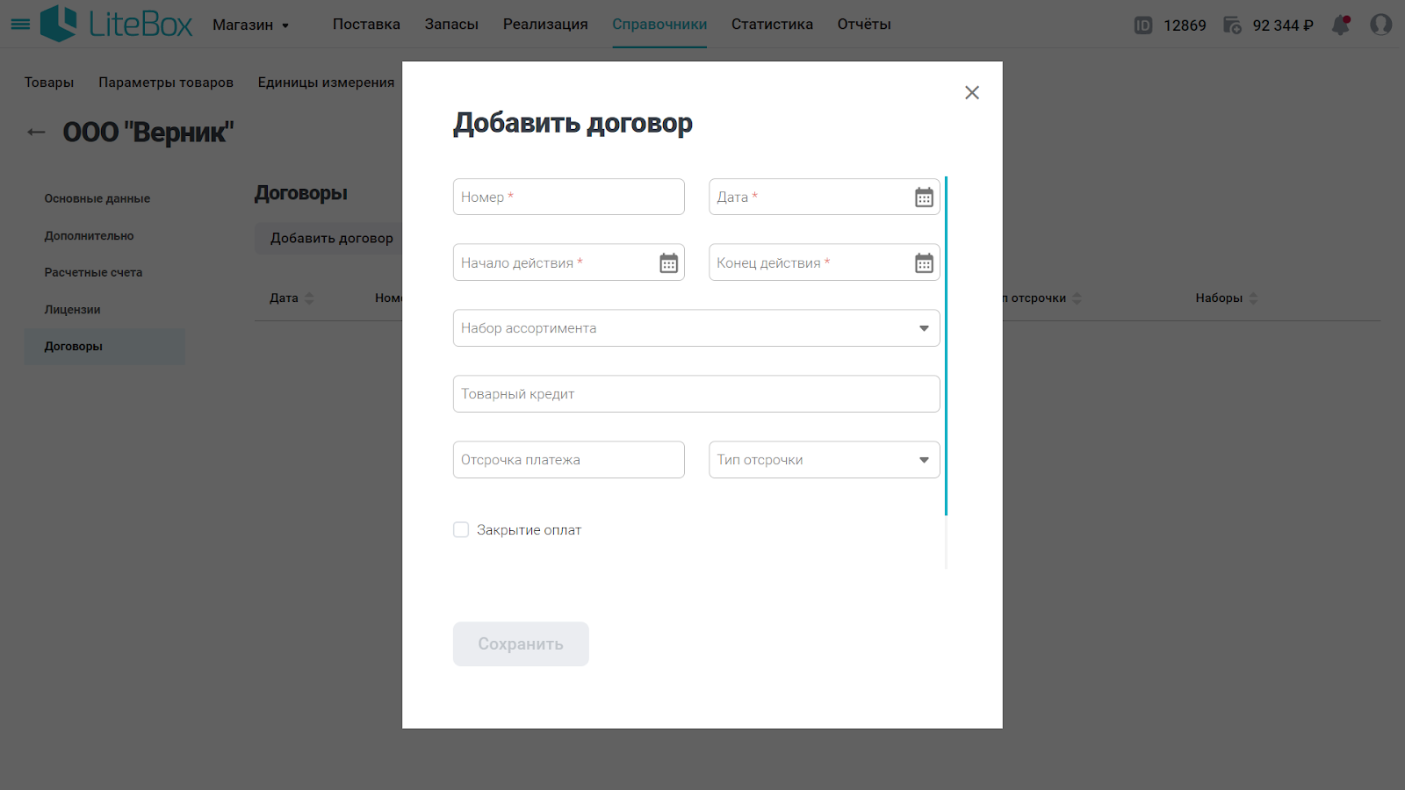This screenshot has height=790, width=1405.
Task: Open Справочники menu
Action: (x=659, y=25)
